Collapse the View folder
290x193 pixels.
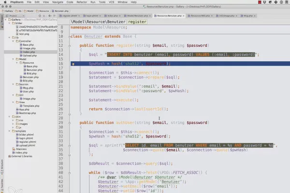click(x=13, y=102)
